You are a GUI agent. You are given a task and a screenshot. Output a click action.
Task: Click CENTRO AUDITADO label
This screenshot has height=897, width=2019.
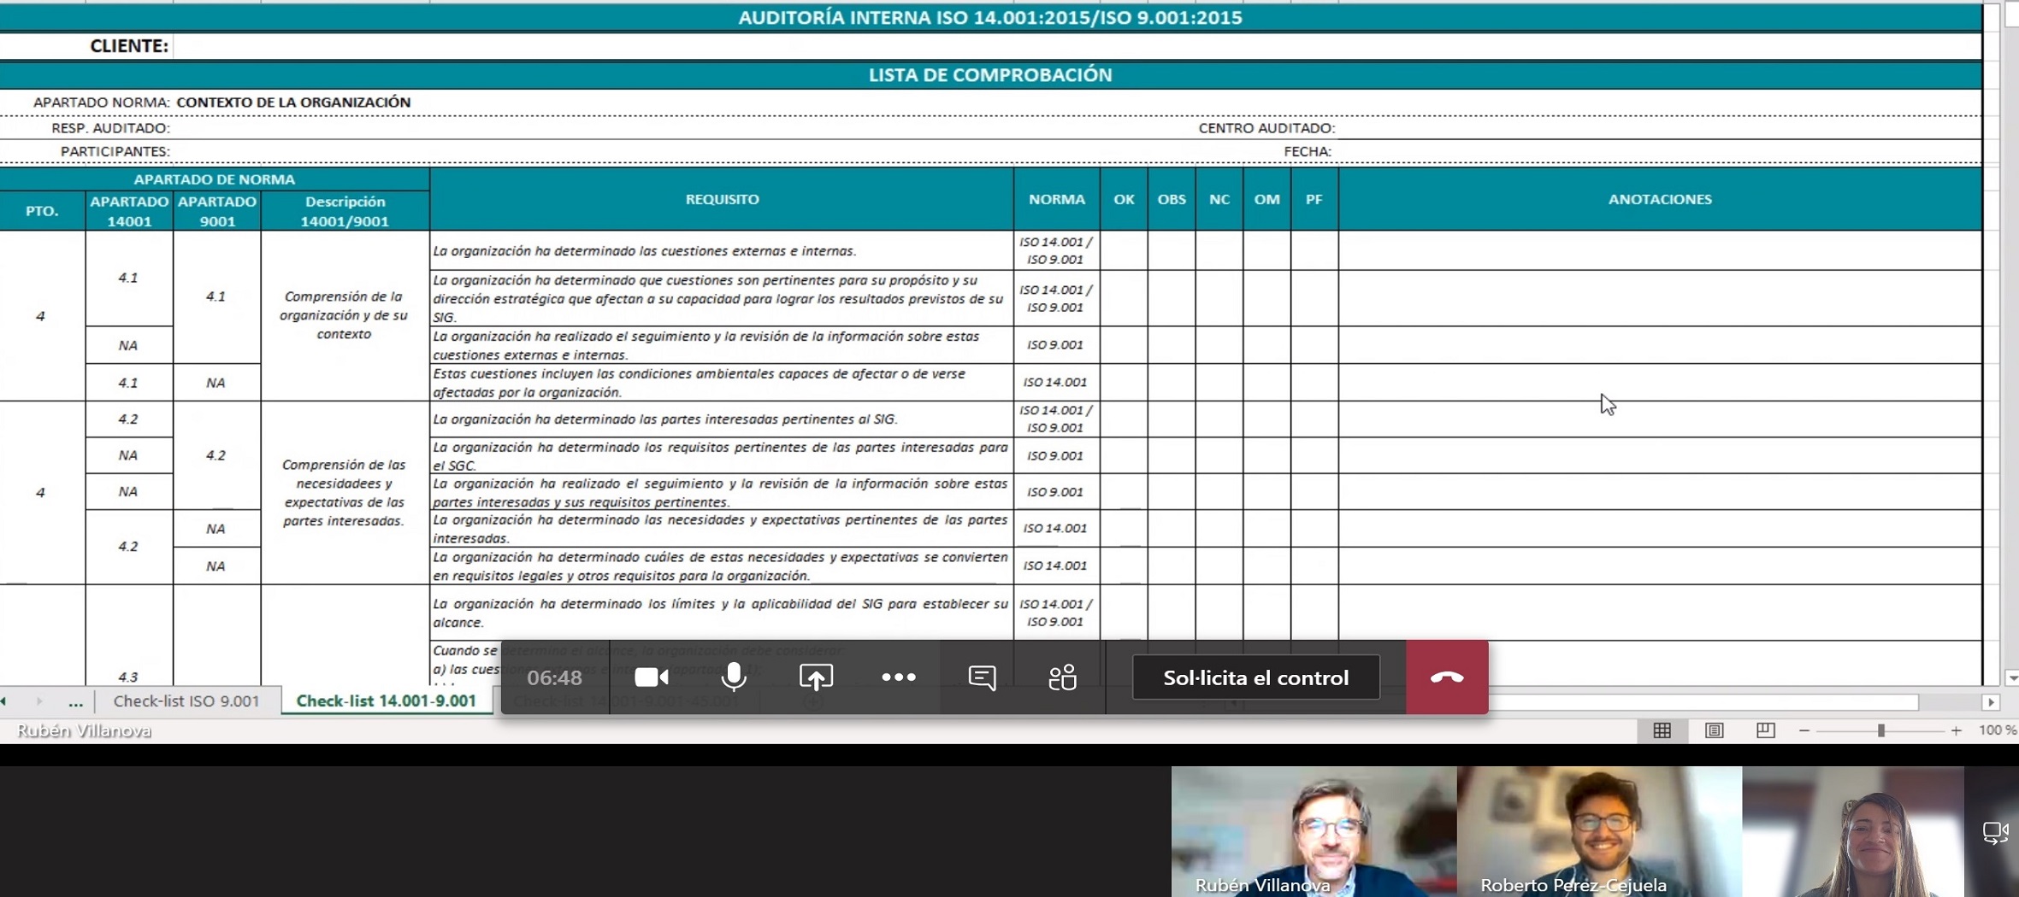[x=1266, y=128]
